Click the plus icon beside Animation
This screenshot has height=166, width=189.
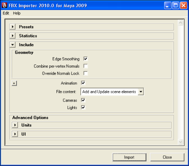14,83
